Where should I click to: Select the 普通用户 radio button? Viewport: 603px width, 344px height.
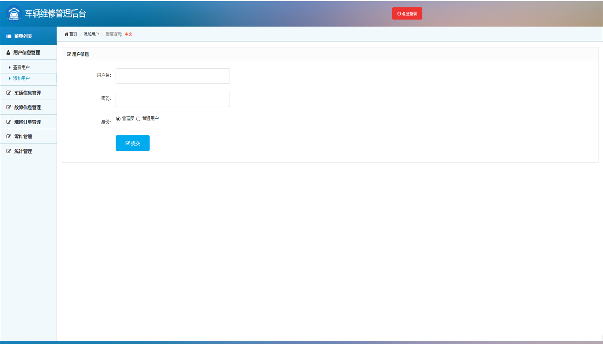click(138, 119)
